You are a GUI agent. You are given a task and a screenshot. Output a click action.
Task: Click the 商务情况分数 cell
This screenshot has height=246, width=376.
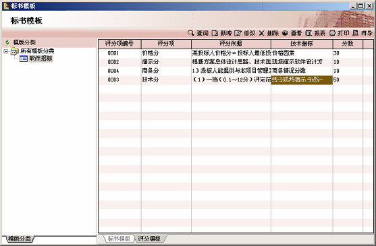click(302, 71)
